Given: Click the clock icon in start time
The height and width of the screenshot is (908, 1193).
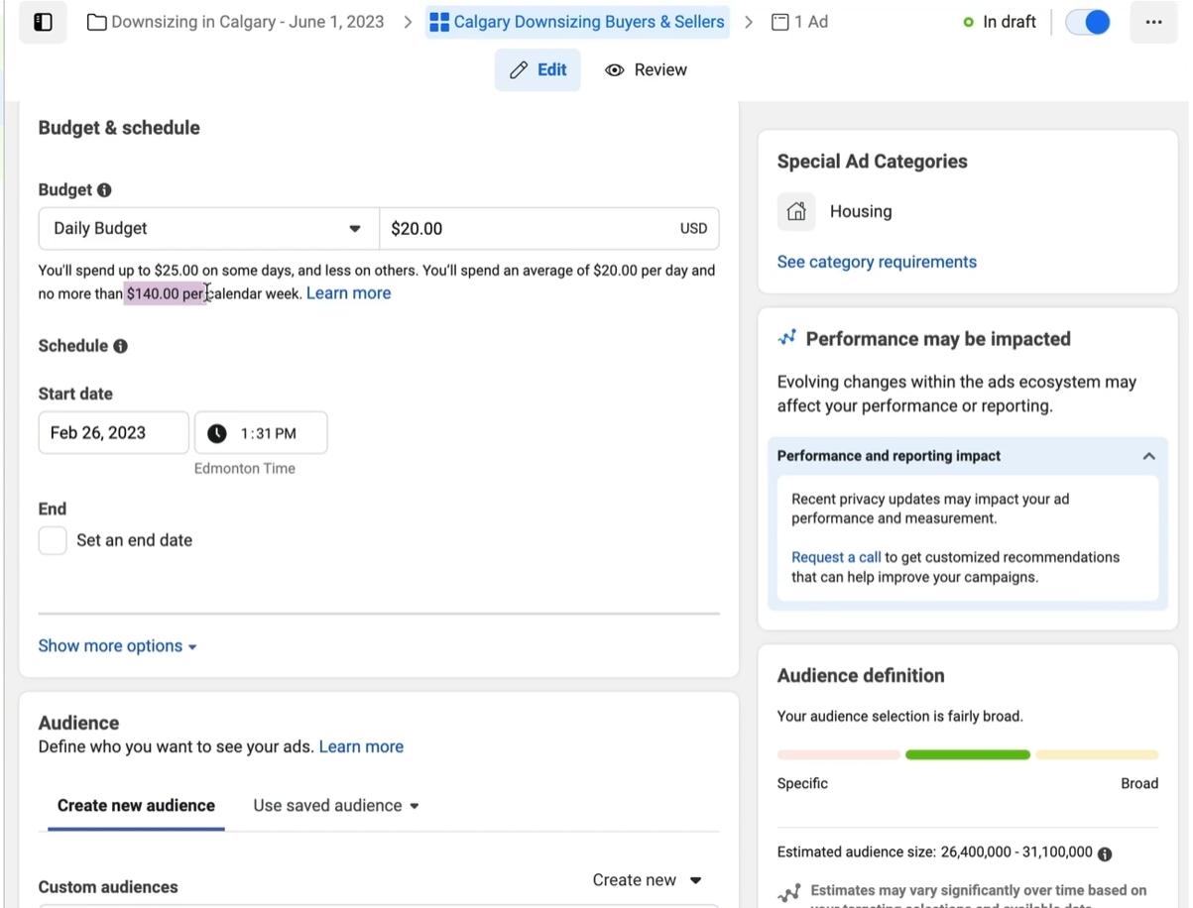Looking at the screenshot, I should pos(217,433).
